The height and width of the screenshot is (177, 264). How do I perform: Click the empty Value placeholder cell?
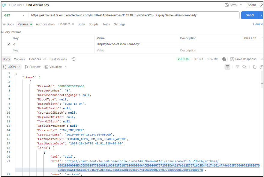coord(136,50)
